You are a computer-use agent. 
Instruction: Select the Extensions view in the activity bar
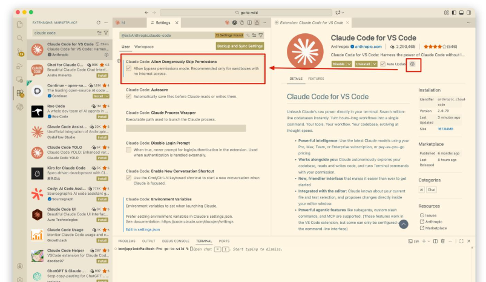(x=20, y=93)
